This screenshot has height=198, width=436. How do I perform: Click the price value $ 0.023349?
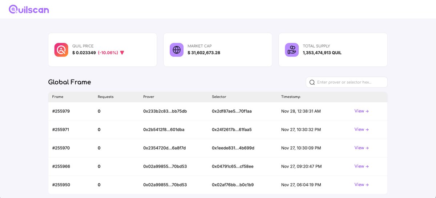pos(84,53)
